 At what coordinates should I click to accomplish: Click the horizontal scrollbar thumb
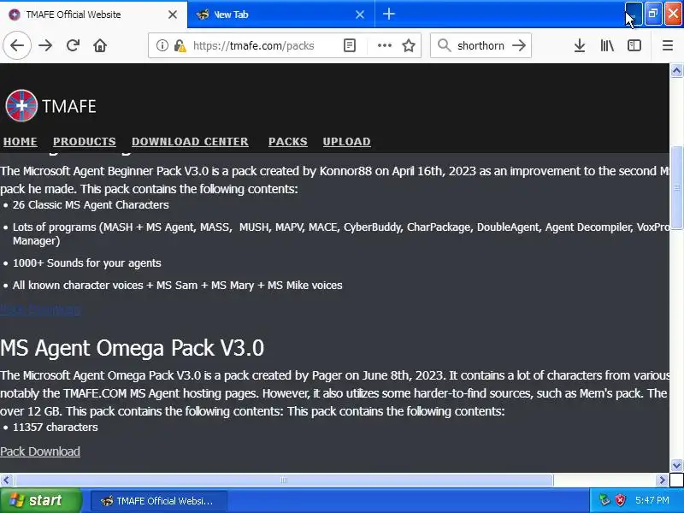[284, 481]
